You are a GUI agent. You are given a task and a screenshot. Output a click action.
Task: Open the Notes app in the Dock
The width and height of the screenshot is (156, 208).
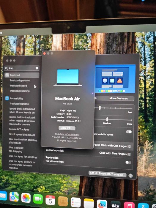coord(89,203)
